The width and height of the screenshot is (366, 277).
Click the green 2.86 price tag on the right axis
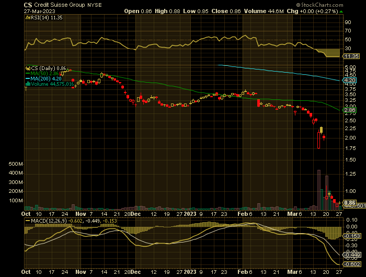[x=349, y=110]
